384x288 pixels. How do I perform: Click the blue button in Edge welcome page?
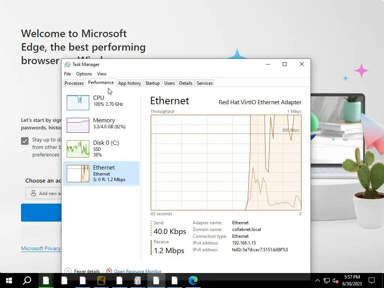tap(41, 213)
